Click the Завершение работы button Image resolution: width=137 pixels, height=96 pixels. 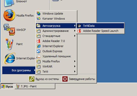pos(79,79)
